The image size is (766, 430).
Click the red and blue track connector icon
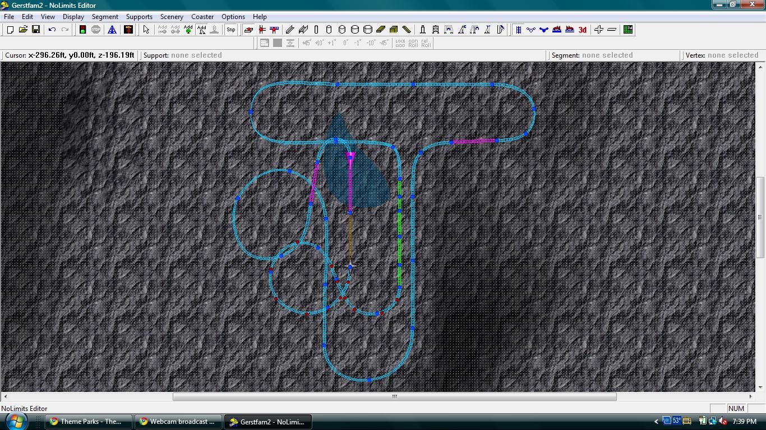click(274, 30)
